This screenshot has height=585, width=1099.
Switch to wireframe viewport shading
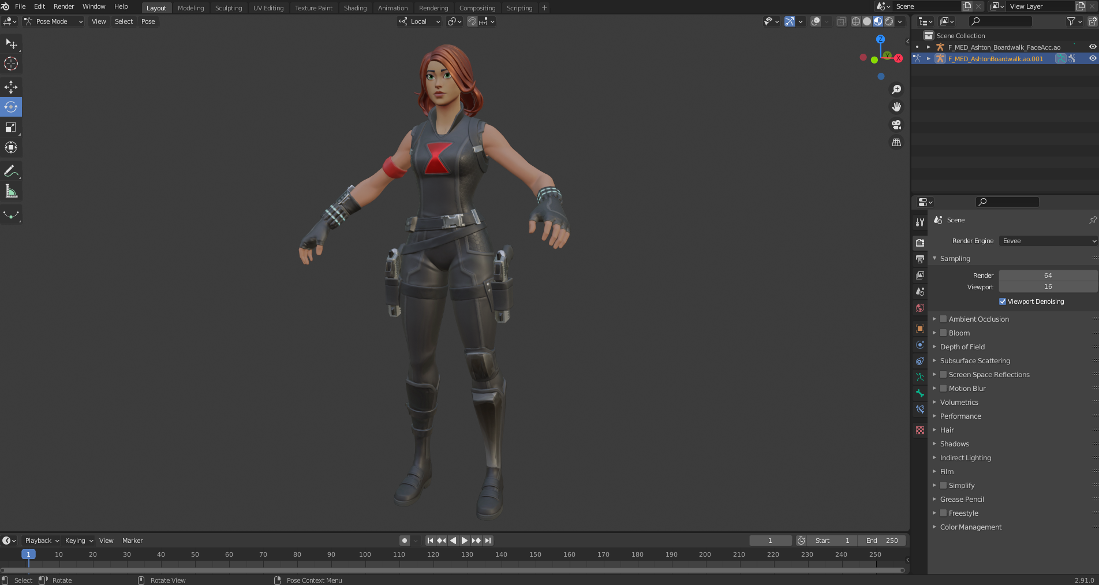tap(856, 21)
